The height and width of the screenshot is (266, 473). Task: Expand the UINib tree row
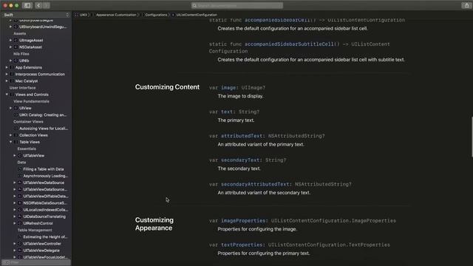pyautogui.click(x=10, y=61)
